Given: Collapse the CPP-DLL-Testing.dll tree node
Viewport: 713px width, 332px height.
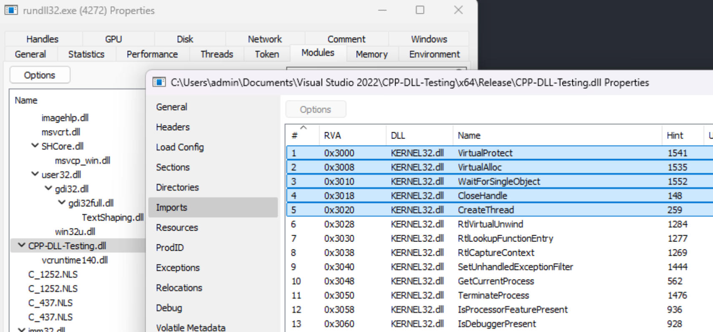Looking at the screenshot, I should pyautogui.click(x=21, y=245).
